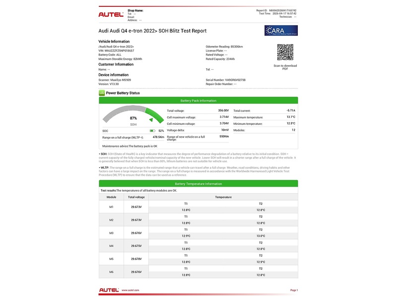Screen dimensions: 397x297
Task: Click the Device information heading
Action: [x=114, y=75]
